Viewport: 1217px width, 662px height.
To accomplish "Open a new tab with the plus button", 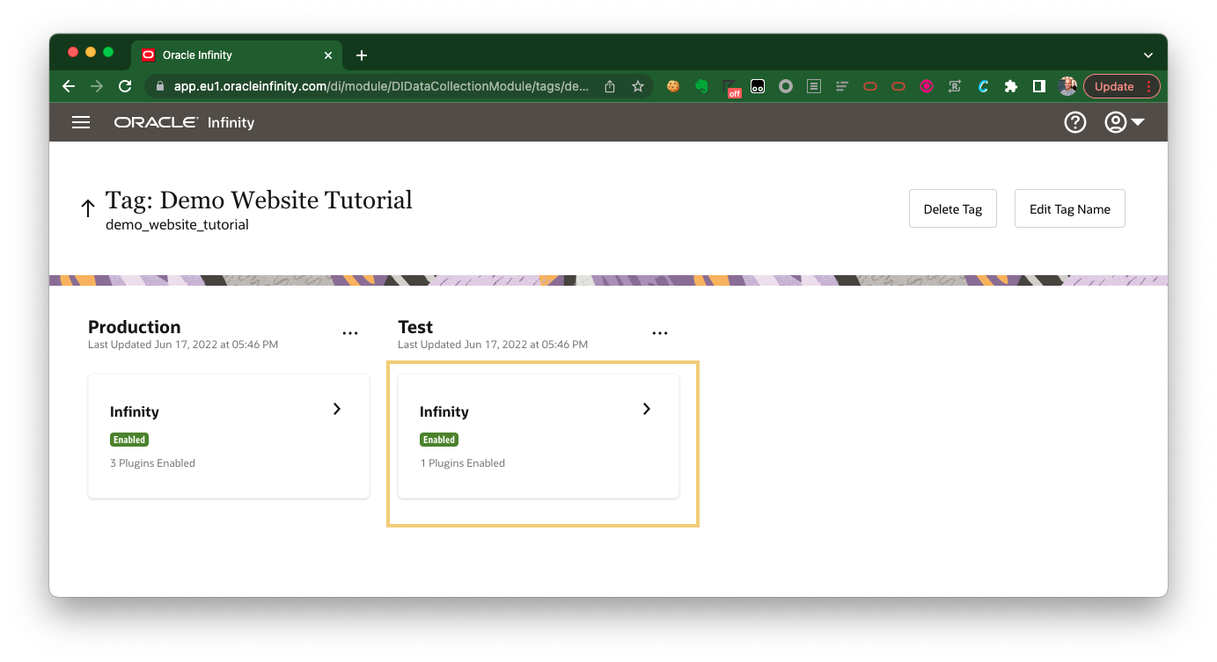I will click(362, 55).
